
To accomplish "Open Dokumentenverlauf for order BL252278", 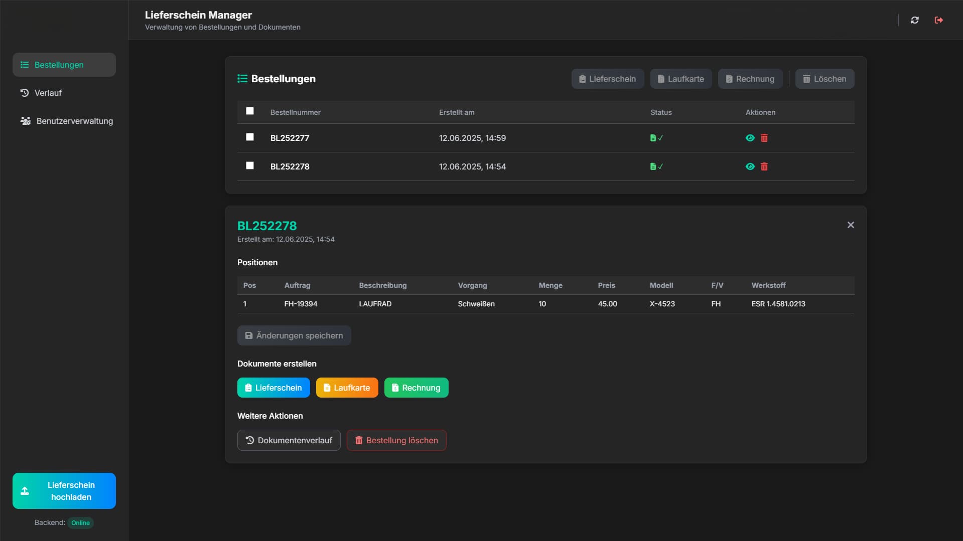I will click(x=289, y=440).
